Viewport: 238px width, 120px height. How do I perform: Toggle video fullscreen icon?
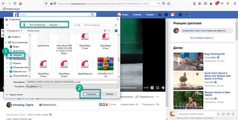[158, 88]
